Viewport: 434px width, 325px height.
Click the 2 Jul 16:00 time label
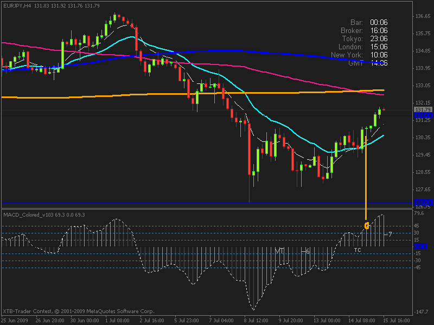click(x=152, y=321)
